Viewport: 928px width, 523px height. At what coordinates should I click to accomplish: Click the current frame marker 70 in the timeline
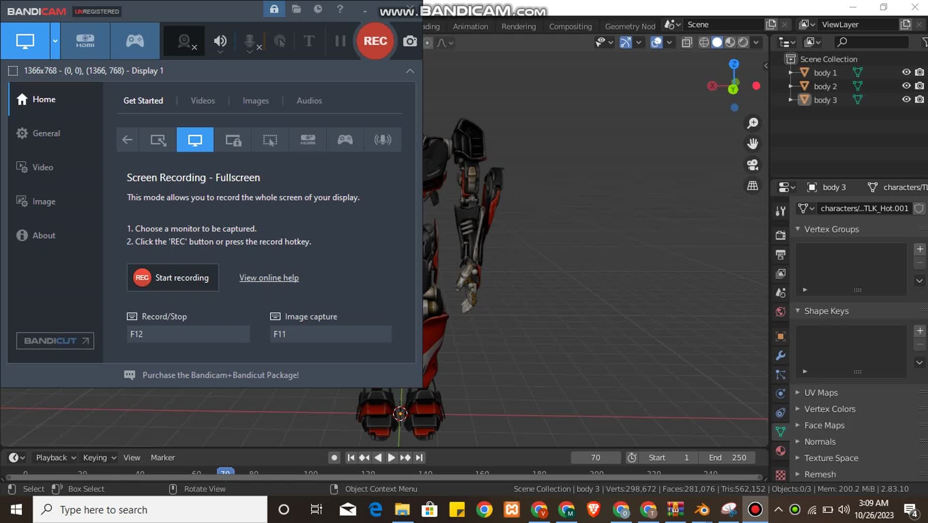click(225, 472)
